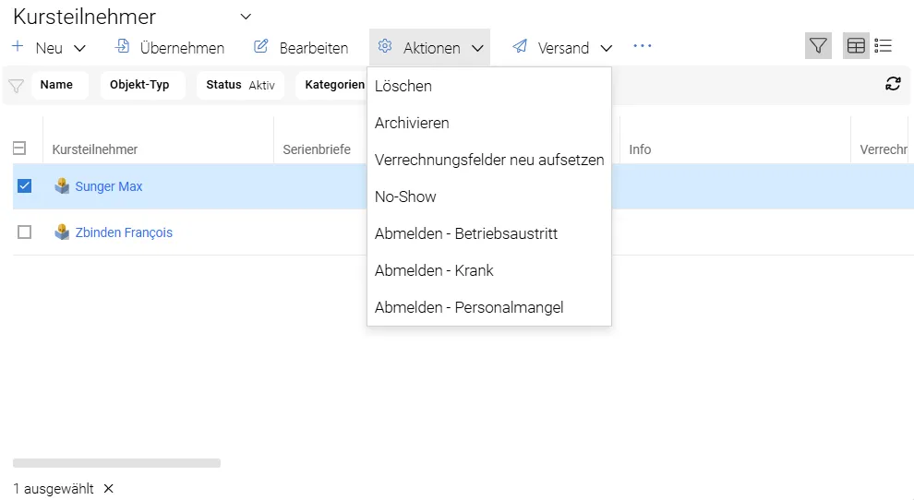Open the Sunger Max participant link

point(109,186)
